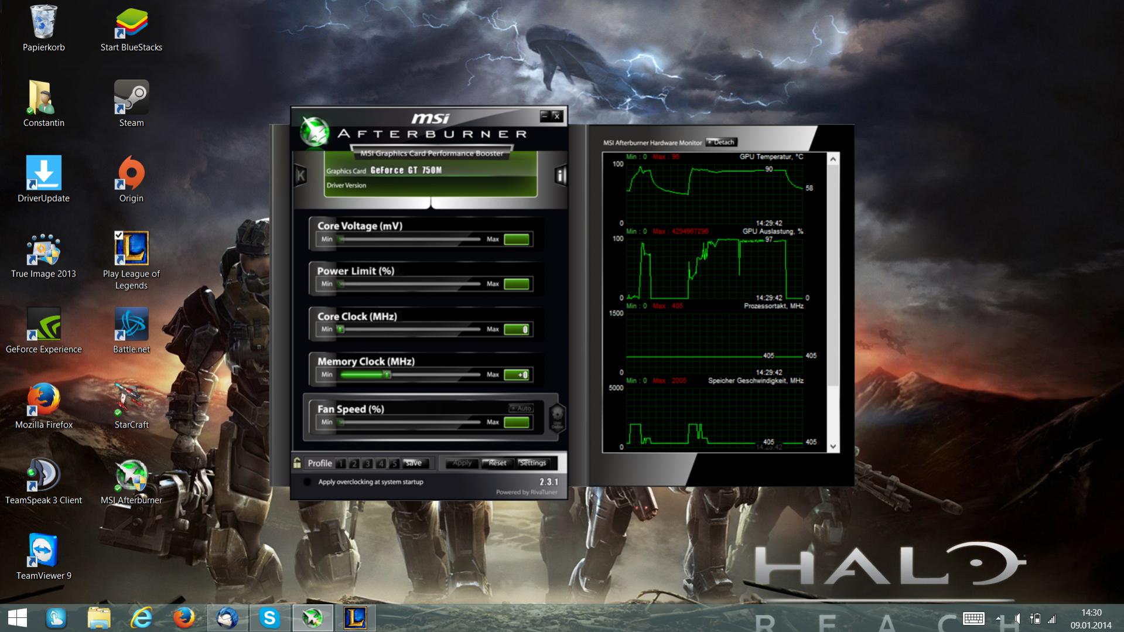Detach the hardware monitor window
The width and height of the screenshot is (1124, 632).
pyautogui.click(x=721, y=142)
